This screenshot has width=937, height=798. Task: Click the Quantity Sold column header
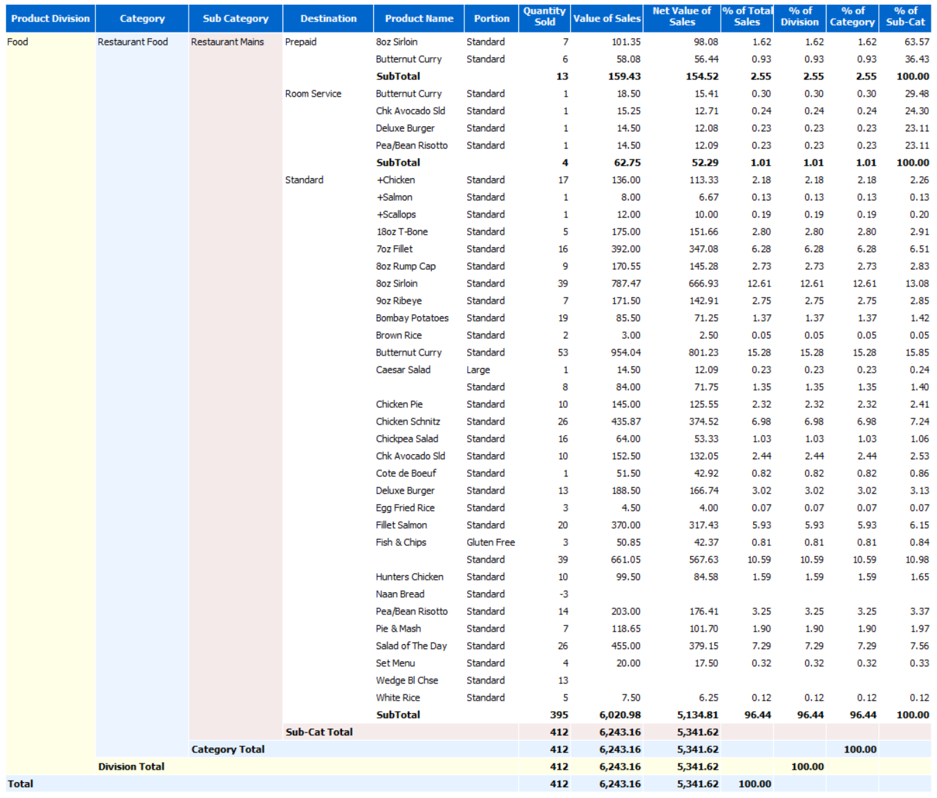545,17
